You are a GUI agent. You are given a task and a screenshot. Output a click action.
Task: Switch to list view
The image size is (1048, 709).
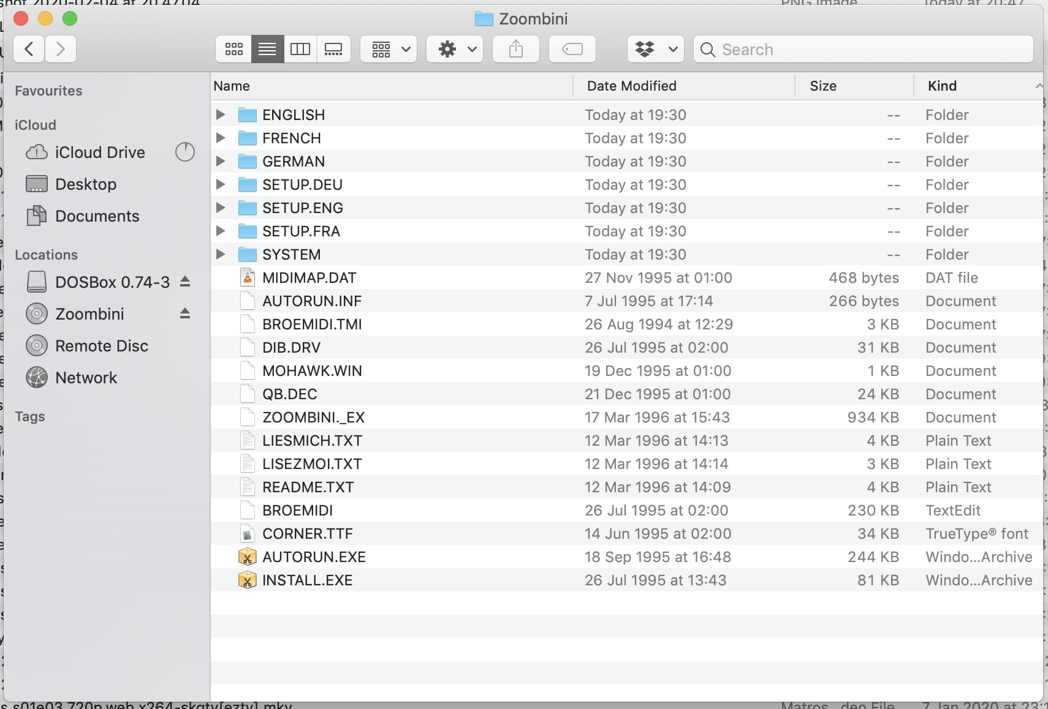[267, 49]
